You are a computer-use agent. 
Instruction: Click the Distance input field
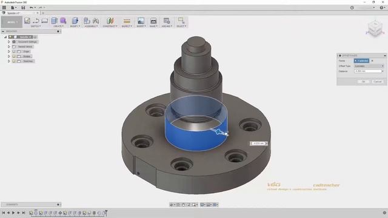(x=368, y=71)
